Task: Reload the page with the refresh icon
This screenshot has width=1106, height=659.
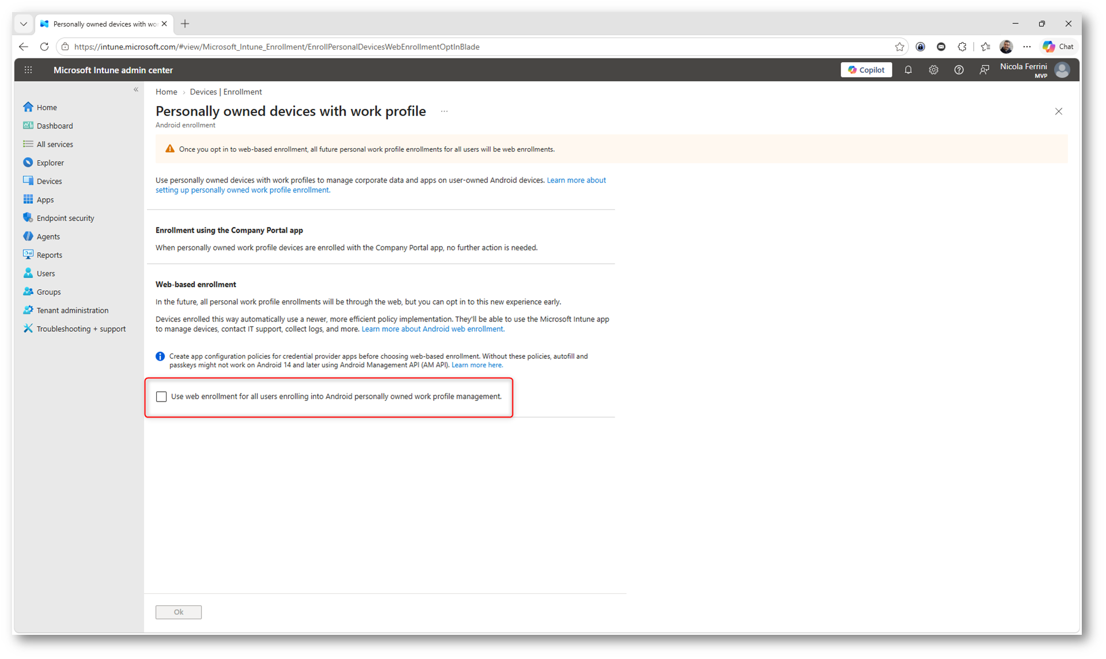Action: (x=44, y=47)
